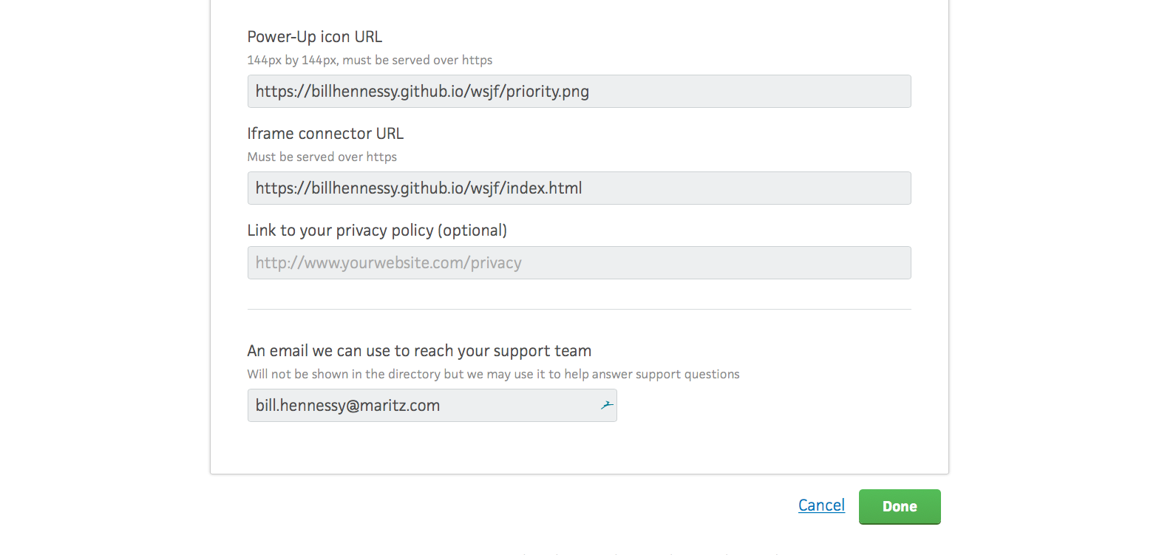This screenshot has width=1162, height=555.
Task: Click the "Power-Up icon URL" label
Action: coord(315,37)
